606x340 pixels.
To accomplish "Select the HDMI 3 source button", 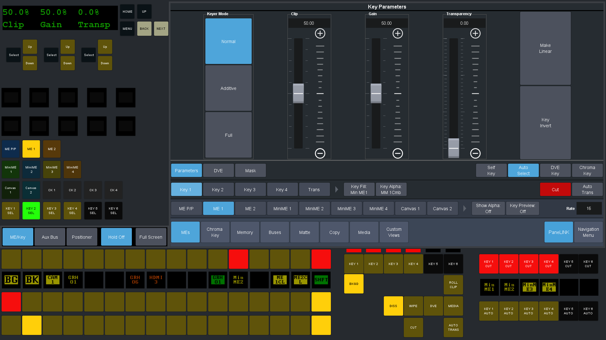I will (x=156, y=280).
